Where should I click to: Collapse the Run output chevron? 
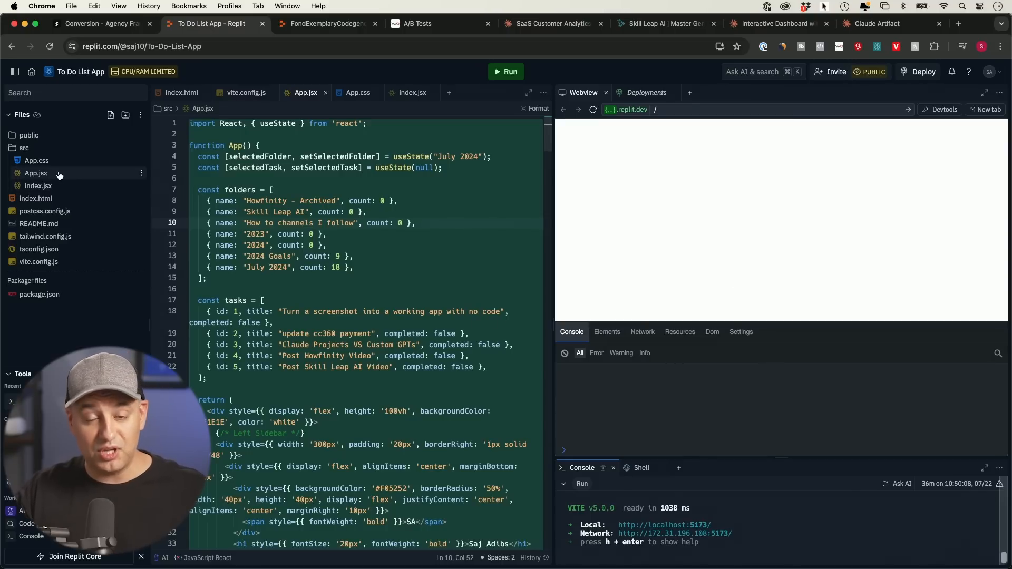click(x=563, y=484)
